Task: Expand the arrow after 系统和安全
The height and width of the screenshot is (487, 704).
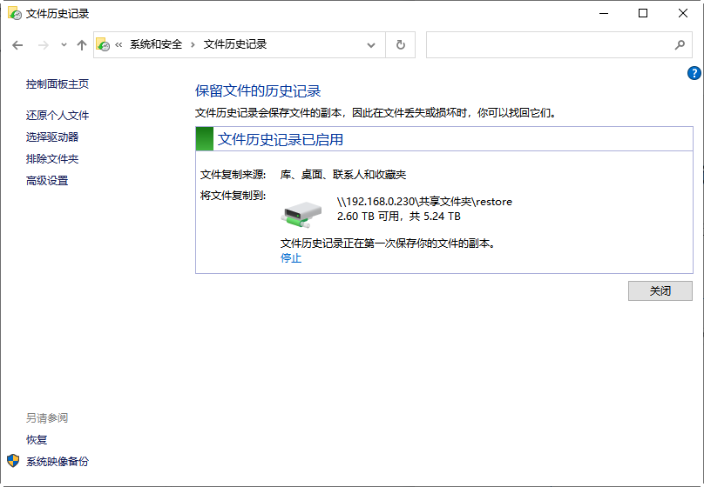Action: click(x=193, y=44)
